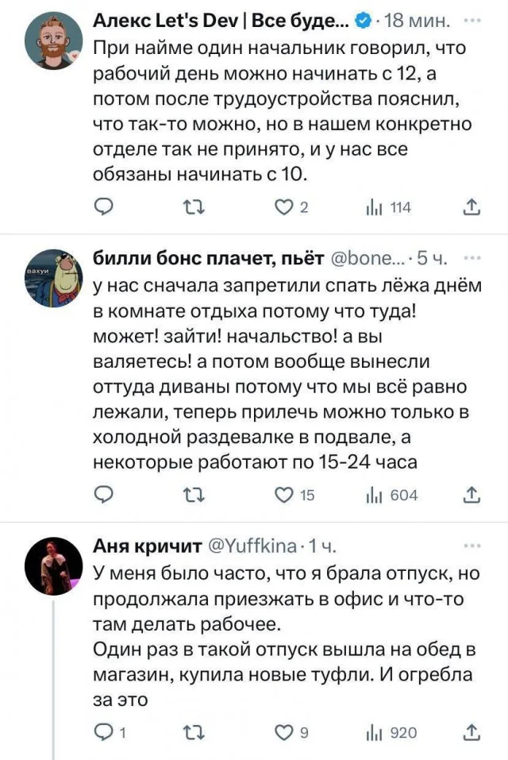Viewport: 508px width, 760px height.
Task: View analytics showing 920 views
Action: point(391,732)
